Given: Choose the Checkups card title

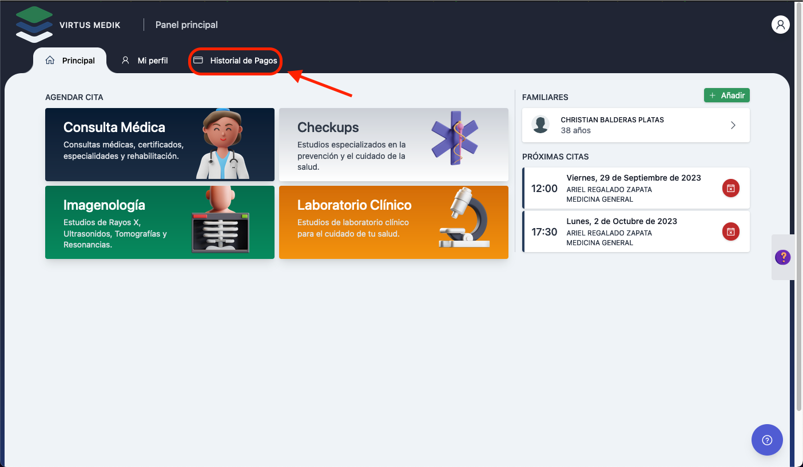Looking at the screenshot, I should 328,127.
